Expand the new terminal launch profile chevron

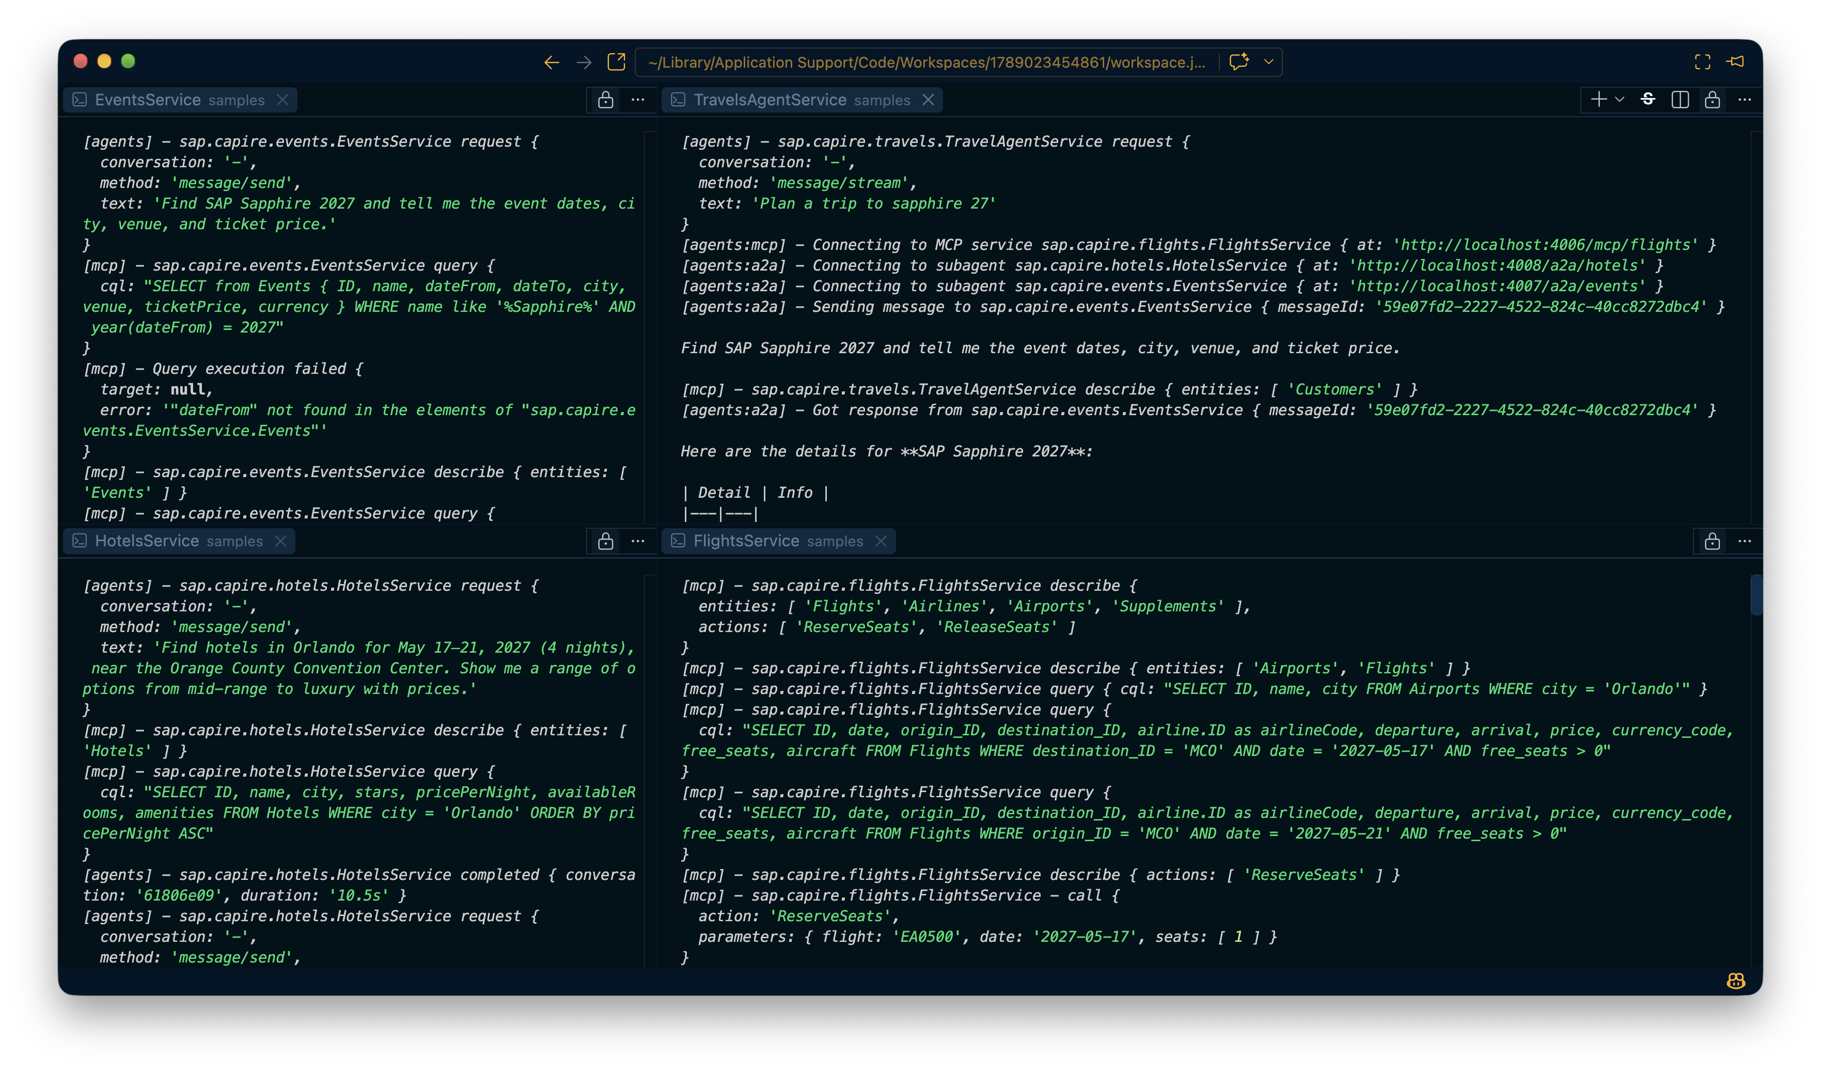pos(1620,100)
